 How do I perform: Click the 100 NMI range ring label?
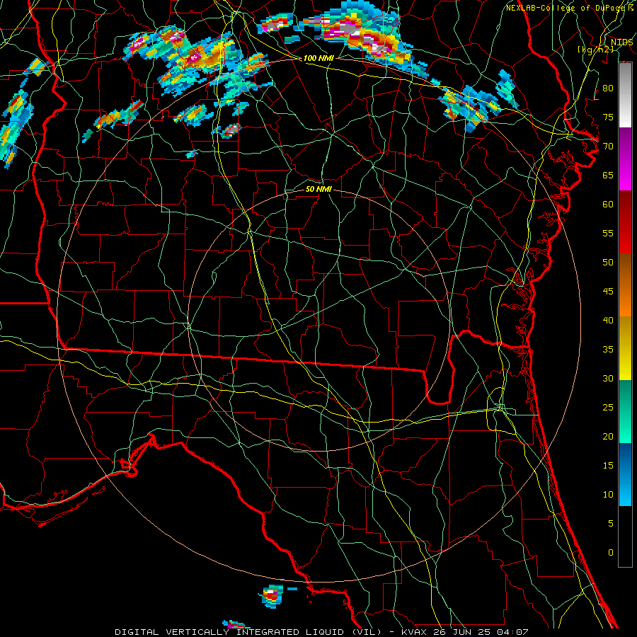[318, 58]
